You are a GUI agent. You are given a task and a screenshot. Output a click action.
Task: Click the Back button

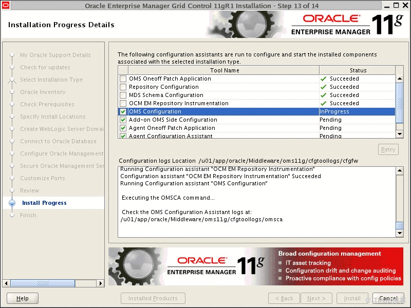(284, 298)
